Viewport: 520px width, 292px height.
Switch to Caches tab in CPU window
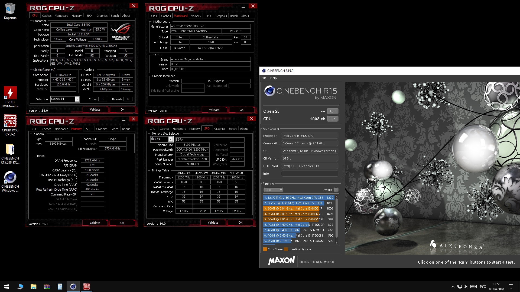(x=47, y=16)
